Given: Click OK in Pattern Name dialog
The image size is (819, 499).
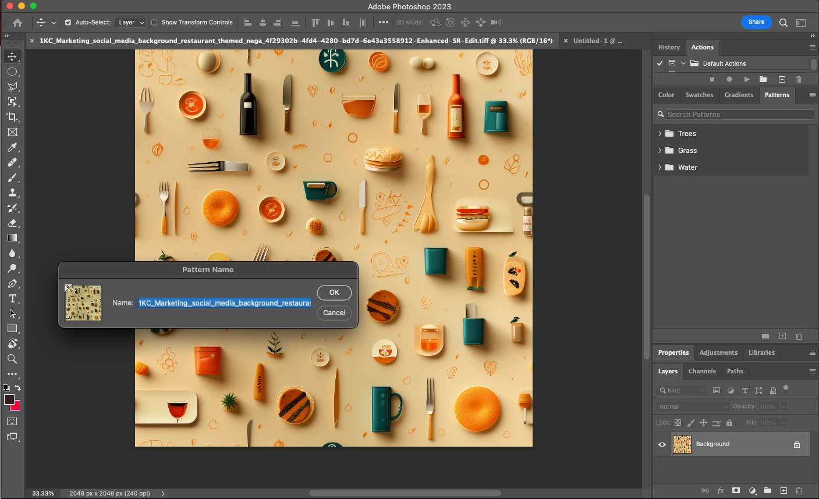Looking at the screenshot, I should click(334, 293).
